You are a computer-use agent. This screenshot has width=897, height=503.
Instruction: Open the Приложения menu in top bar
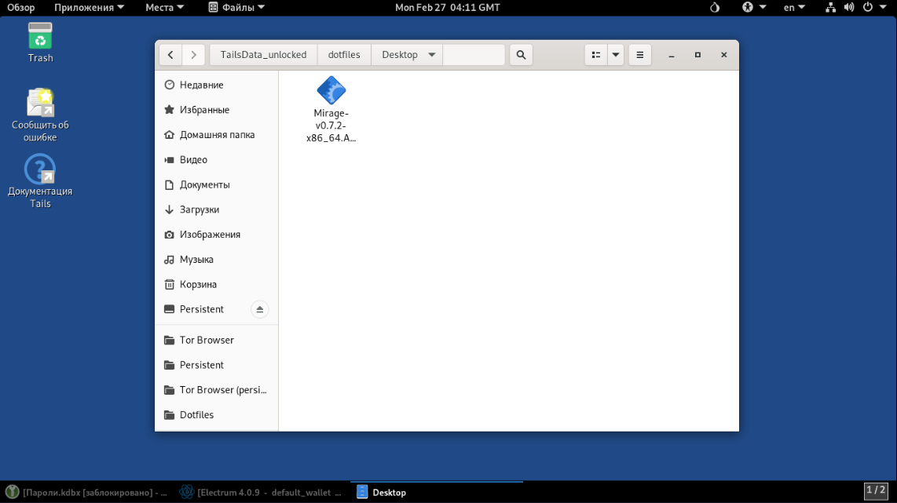[x=89, y=7]
